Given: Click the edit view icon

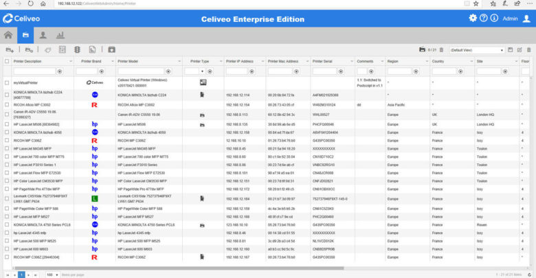Looking at the screenshot, I should click(x=520, y=50).
